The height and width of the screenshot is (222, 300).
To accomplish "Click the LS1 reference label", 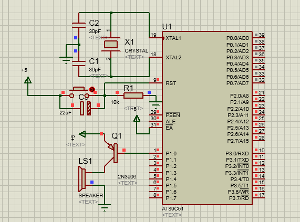I will (85, 161).
